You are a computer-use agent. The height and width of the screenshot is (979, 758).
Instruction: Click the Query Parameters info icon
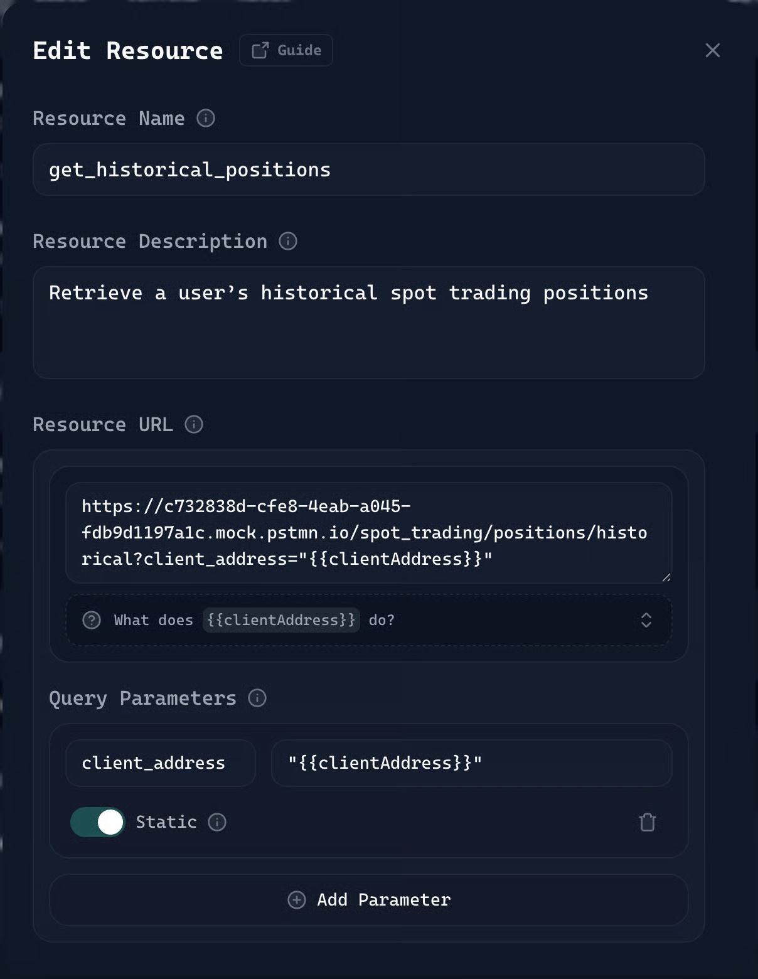click(257, 698)
